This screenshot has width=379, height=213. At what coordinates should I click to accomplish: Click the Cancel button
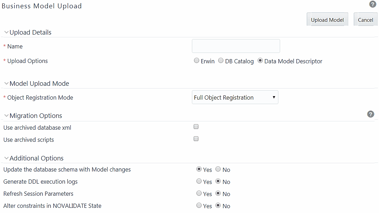pos(366,20)
